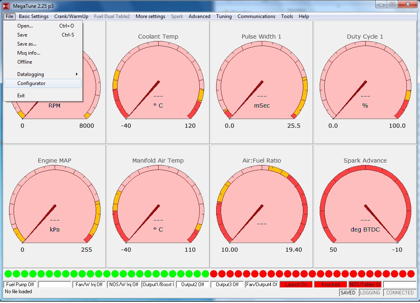Click the first green LED in indicator bar
Image resolution: width=420 pixels, height=303 pixels.
coord(8,274)
